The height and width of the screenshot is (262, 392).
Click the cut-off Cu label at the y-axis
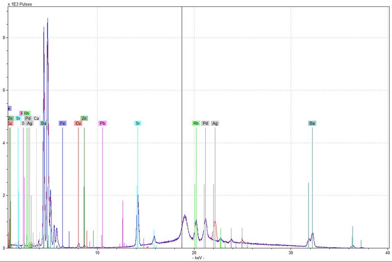[x=10, y=123]
